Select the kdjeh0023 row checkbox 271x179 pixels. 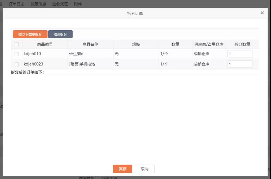point(17,64)
